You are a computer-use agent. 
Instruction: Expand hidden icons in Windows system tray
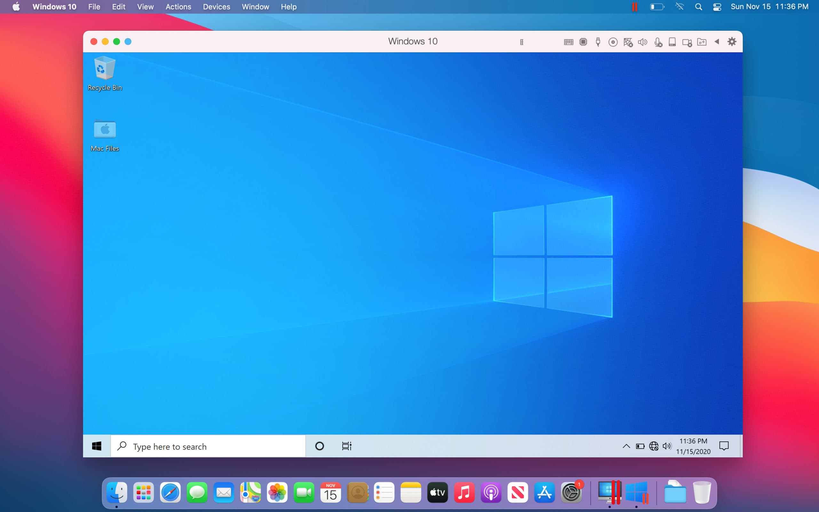[626, 446]
